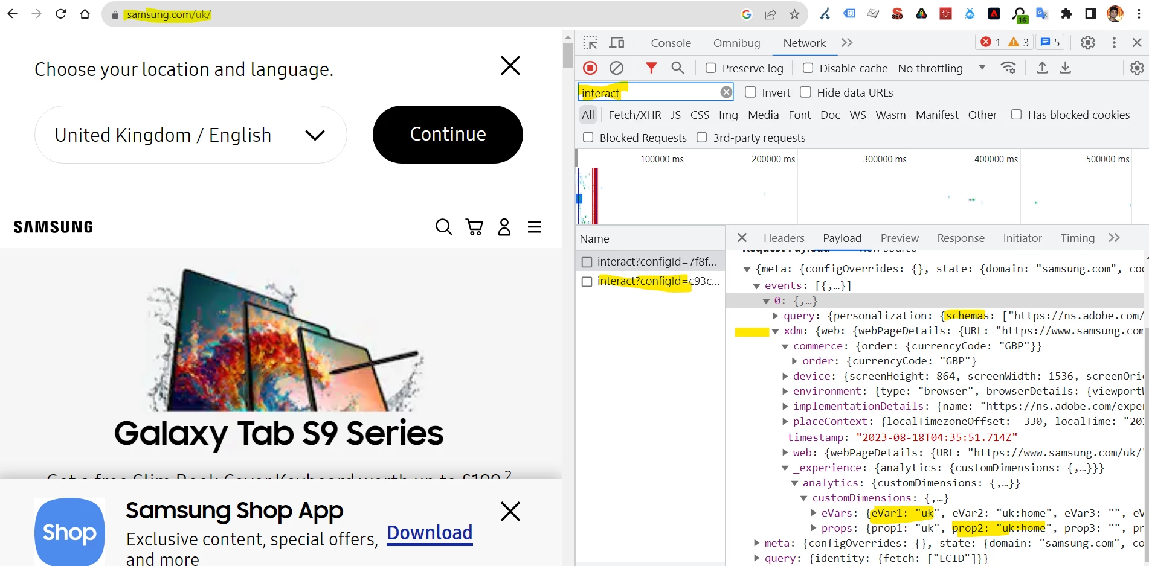Tick checkbox for interact?configId=7f8f request
This screenshot has width=1149, height=566.
tap(587, 262)
